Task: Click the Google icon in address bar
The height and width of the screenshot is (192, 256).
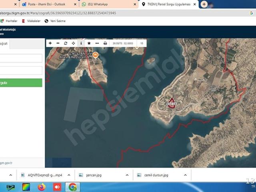Action: (x=251, y=13)
